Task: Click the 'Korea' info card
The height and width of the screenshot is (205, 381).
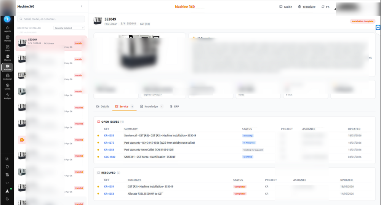Action: point(258,90)
